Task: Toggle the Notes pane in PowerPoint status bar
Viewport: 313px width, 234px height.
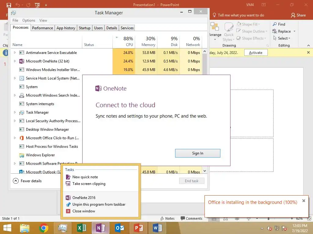Action: (x=167, y=218)
